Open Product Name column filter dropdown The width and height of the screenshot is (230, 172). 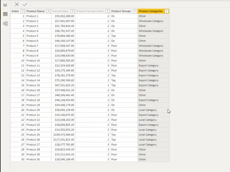click(49, 11)
